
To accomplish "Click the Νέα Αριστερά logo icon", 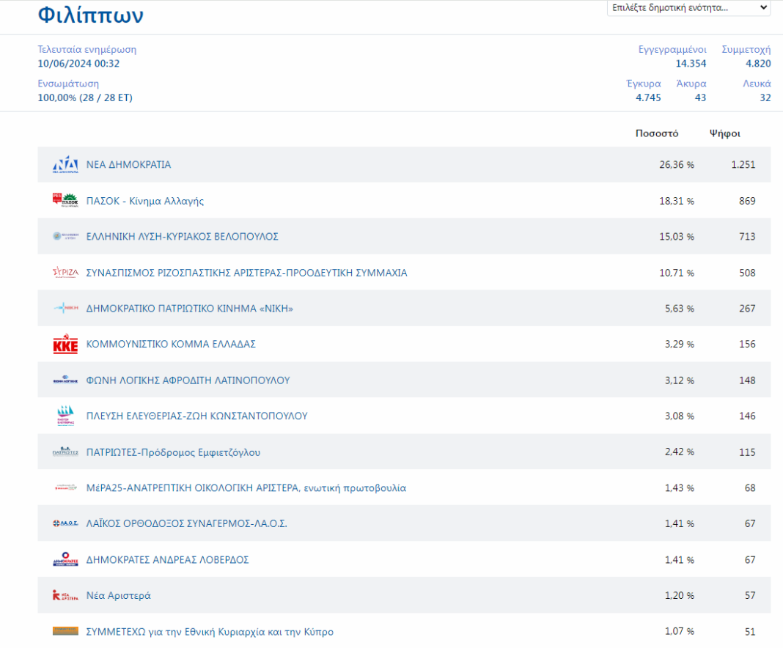I will (65, 595).
